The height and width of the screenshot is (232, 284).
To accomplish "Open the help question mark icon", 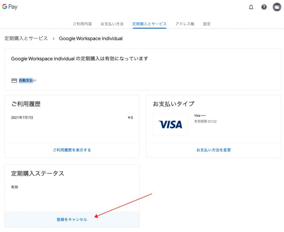I will coord(264,7).
